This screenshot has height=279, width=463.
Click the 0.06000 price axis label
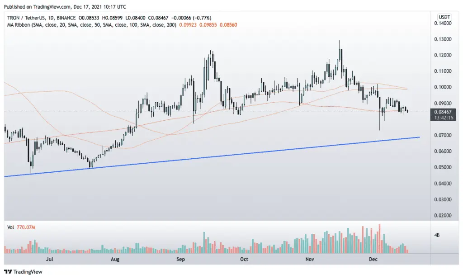coord(443,151)
